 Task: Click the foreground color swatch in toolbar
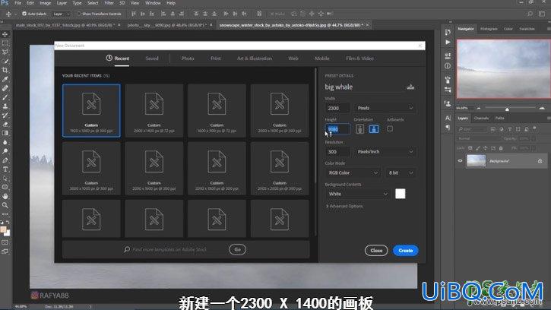4,230
